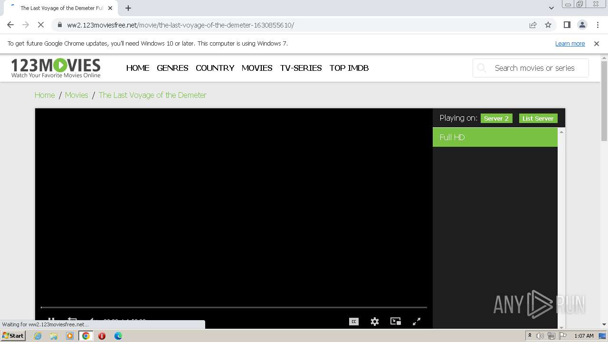Bookmark this page with the star
The image size is (608, 342).
[x=548, y=25]
